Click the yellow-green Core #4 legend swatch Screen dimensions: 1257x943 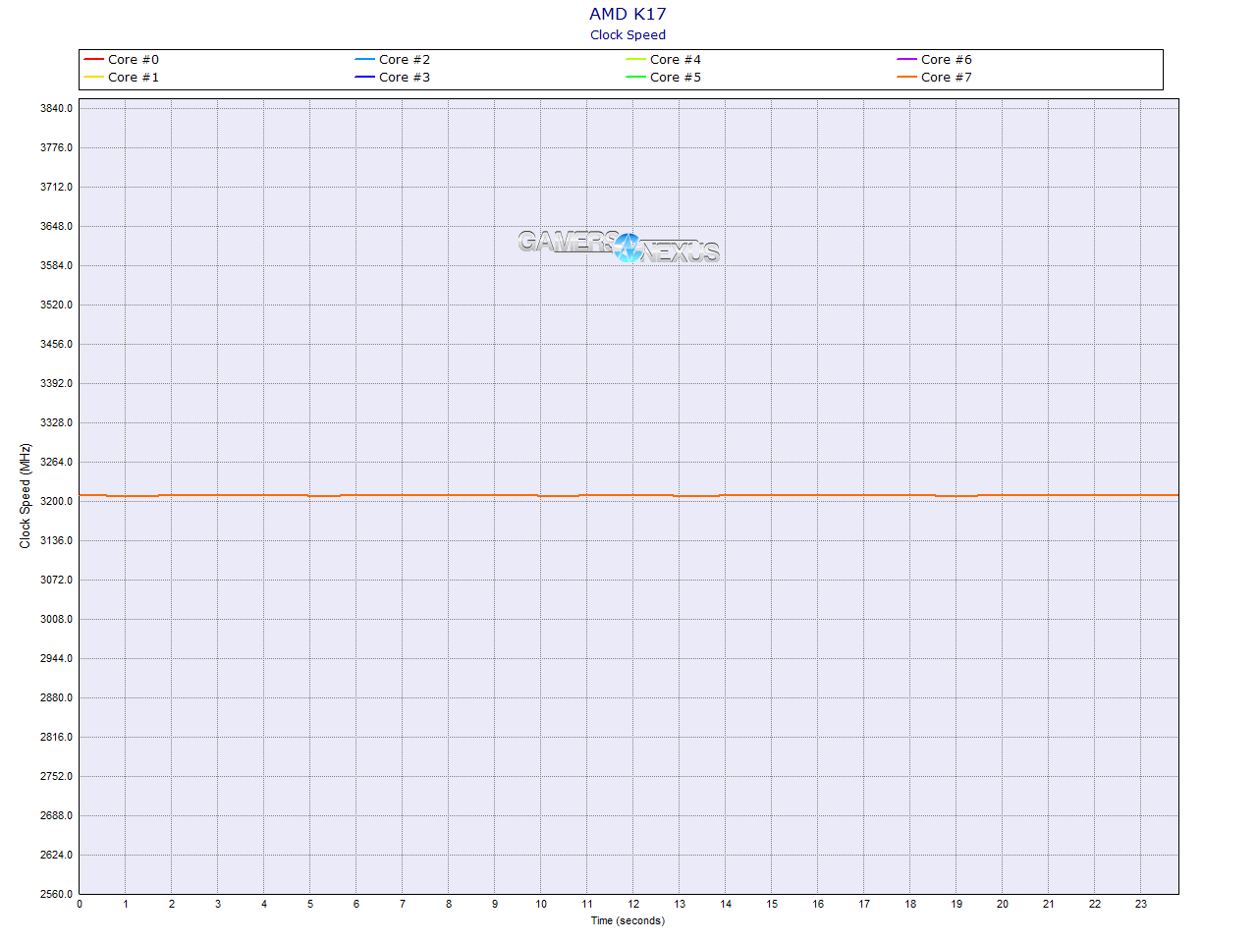coord(636,60)
